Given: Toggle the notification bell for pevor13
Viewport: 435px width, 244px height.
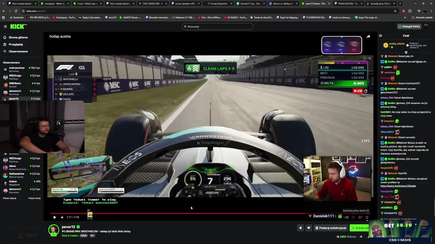Looking at the screenshot, I should pos(300,228).
